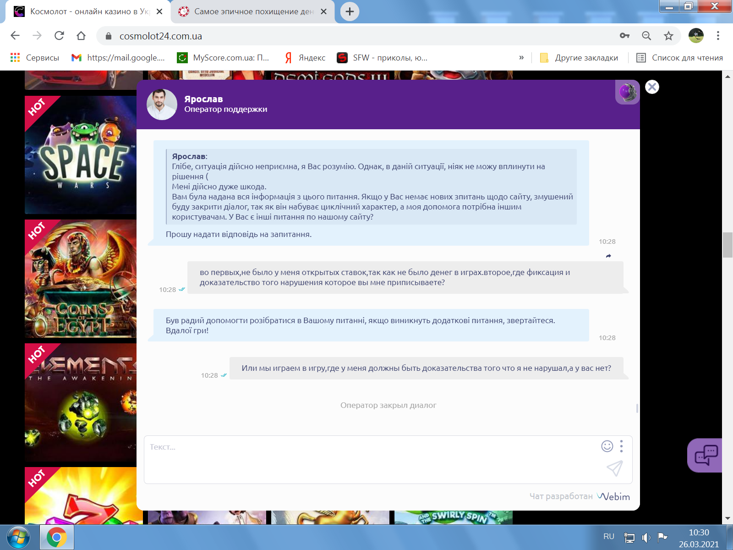Click the Chrome taskbar icon

point(57,538)
